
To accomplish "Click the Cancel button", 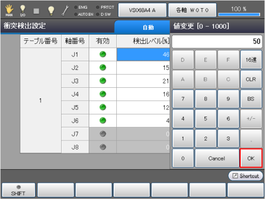I will point(217,158).
